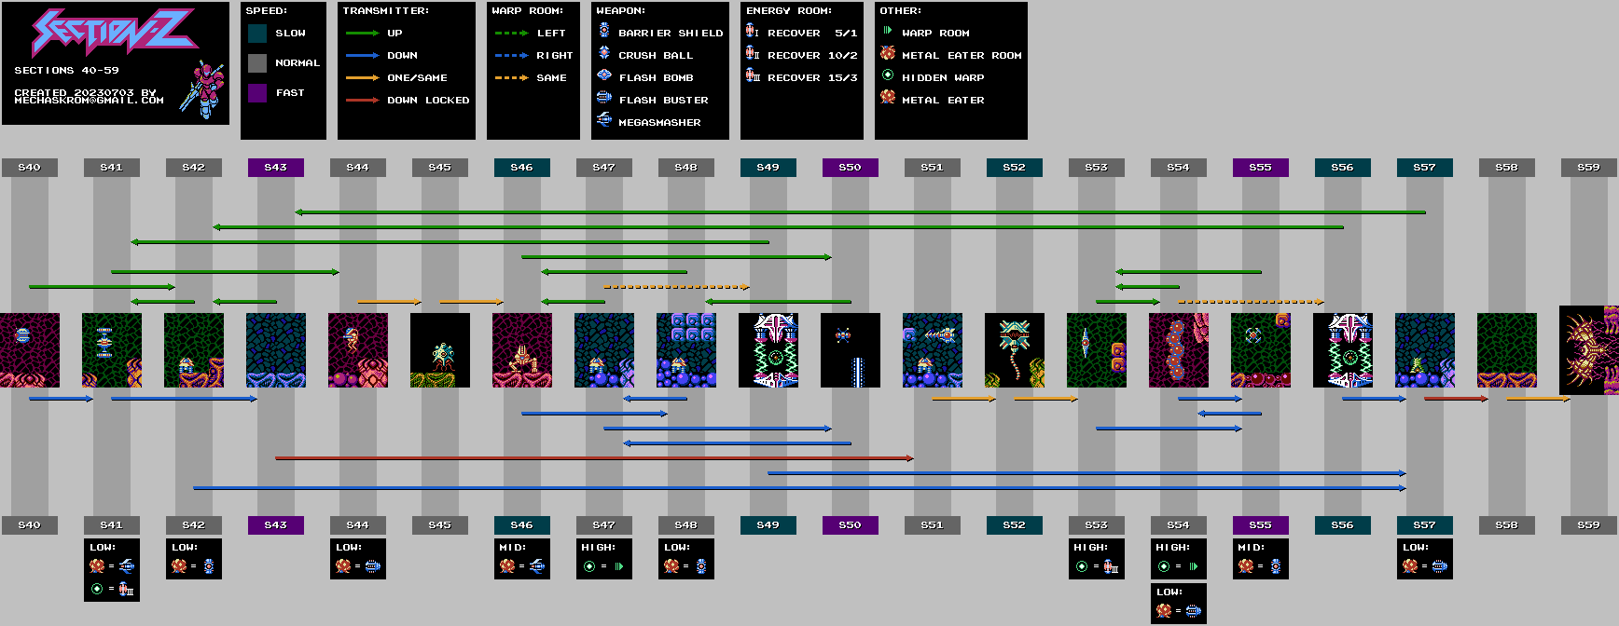Click the 'TRANSMITTER:' legend heading
Screen dimensions: 1619x626
[386, 11]
